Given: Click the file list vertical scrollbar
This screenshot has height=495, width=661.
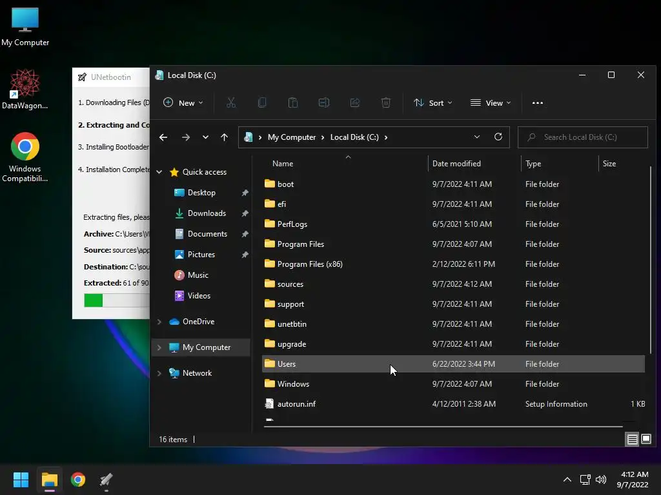Looking at the screenshot, I should (x=651, y=260).
